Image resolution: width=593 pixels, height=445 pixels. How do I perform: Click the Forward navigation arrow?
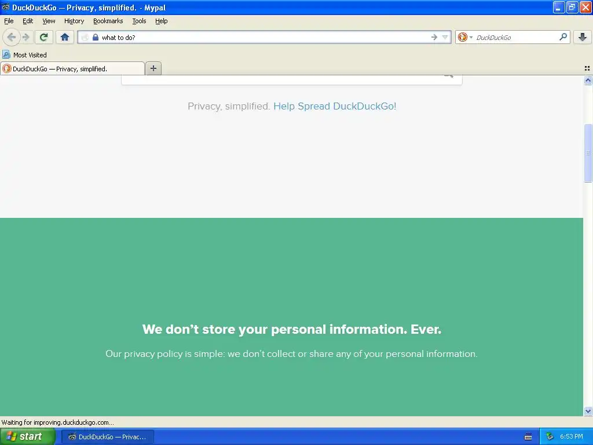25,37
